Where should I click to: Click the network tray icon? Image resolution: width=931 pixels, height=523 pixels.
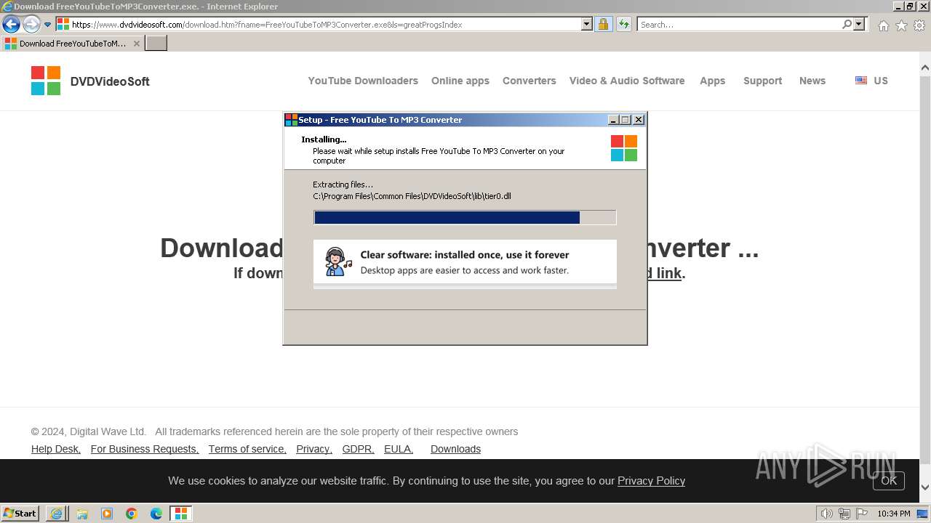click(844, 514)
